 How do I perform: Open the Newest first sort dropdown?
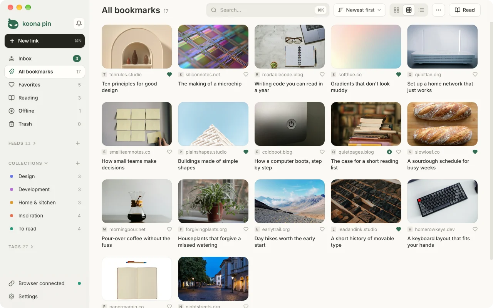click(359, 10)
